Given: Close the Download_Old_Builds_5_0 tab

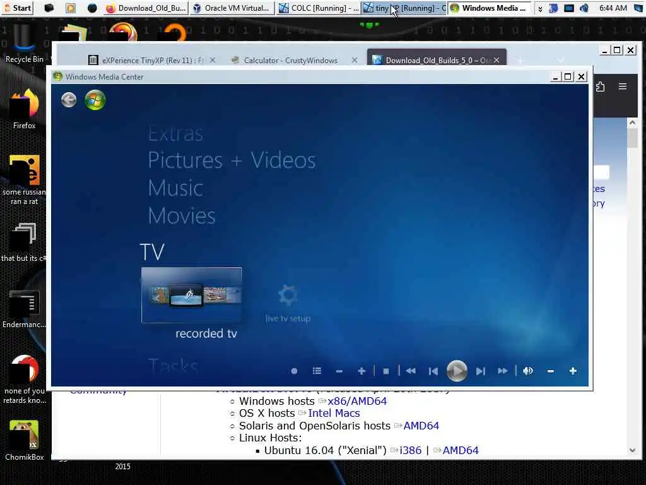Looking at the screenshot, I should pos(496,60).
